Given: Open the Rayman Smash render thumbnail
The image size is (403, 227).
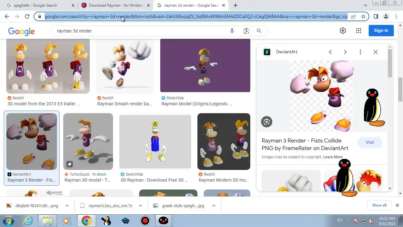Looking at the screenshot, I should 125,66.
